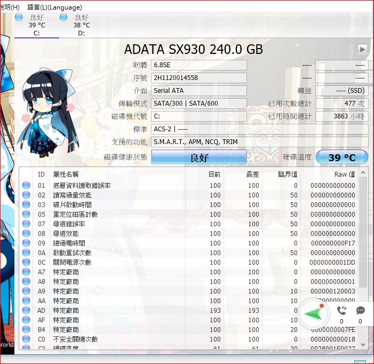Click status orb of attribute 01 row
The image size is (374, 364).
(26, 185)
